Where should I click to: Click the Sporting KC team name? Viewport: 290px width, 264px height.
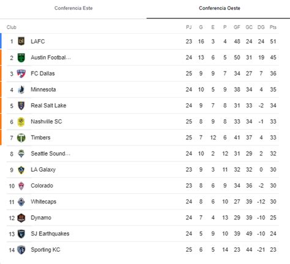coord(45,250)
